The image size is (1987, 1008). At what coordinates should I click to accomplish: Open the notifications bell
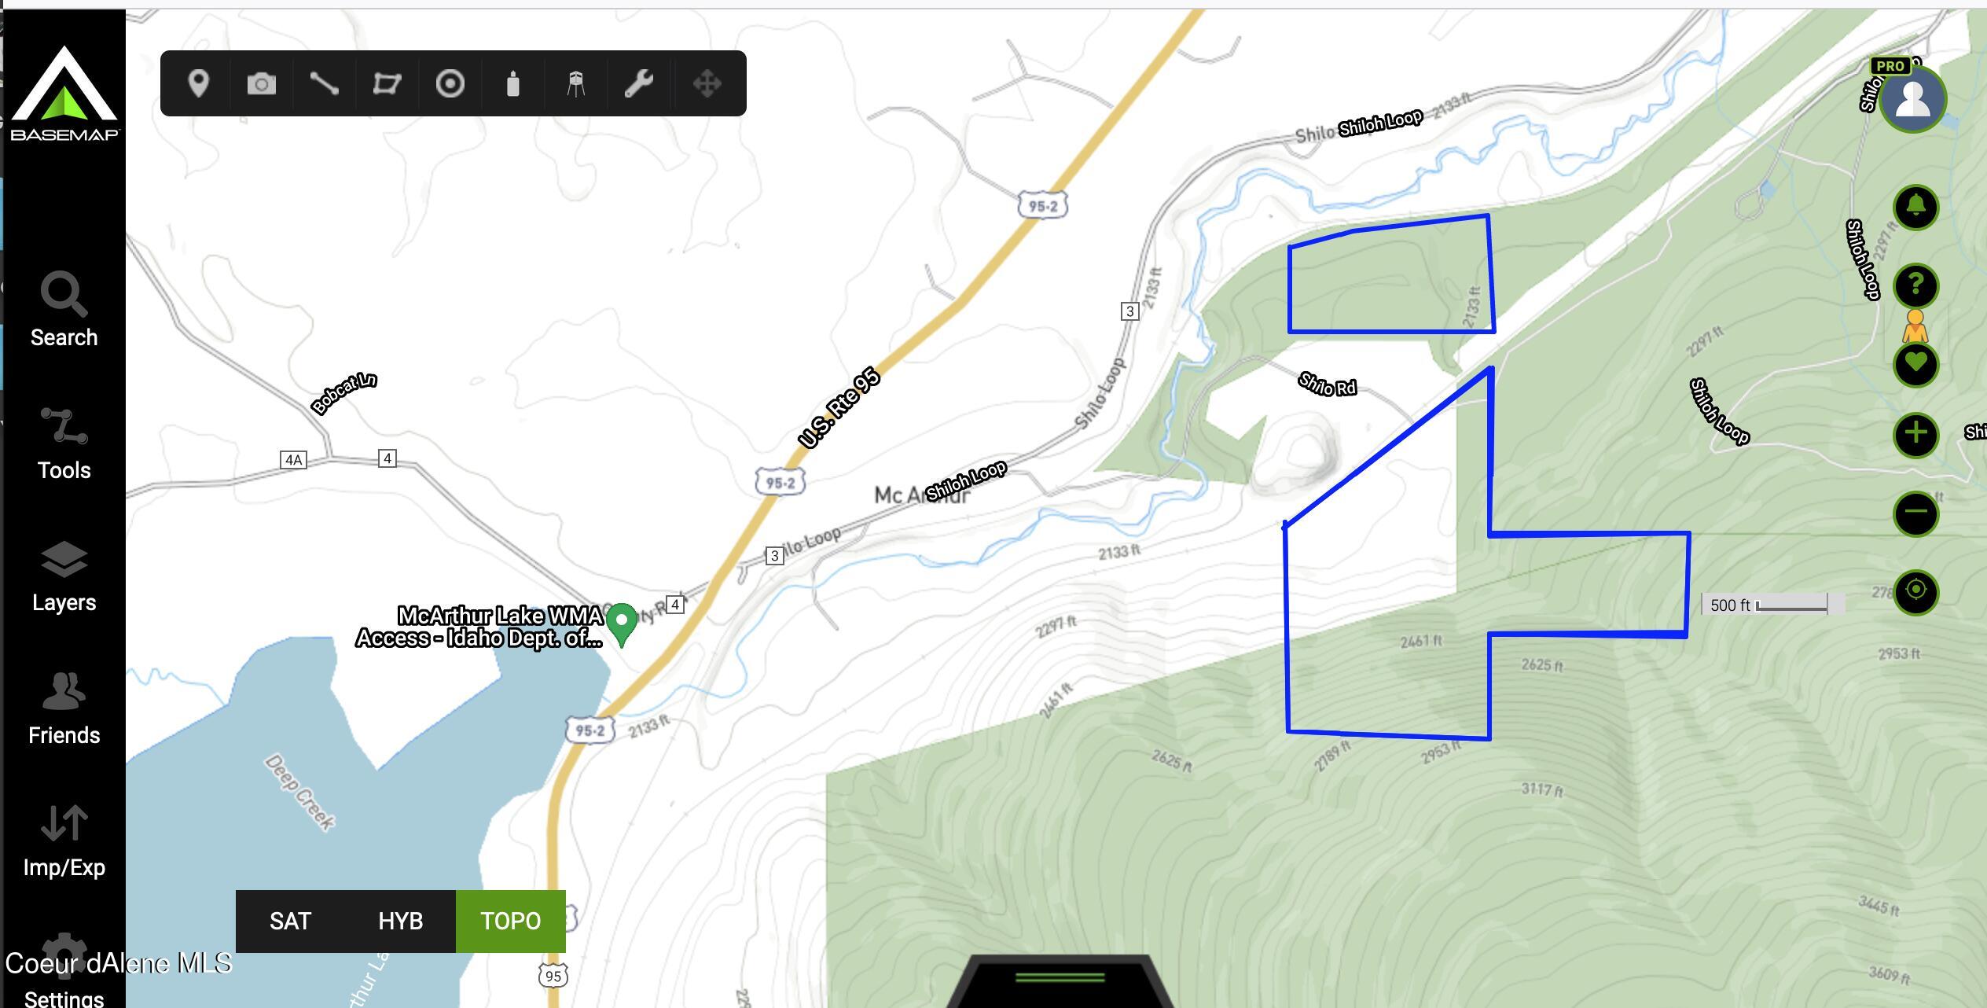[x=1916, y=208]
